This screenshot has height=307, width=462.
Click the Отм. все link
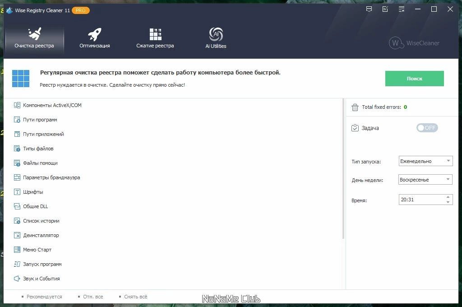point(93,297)
